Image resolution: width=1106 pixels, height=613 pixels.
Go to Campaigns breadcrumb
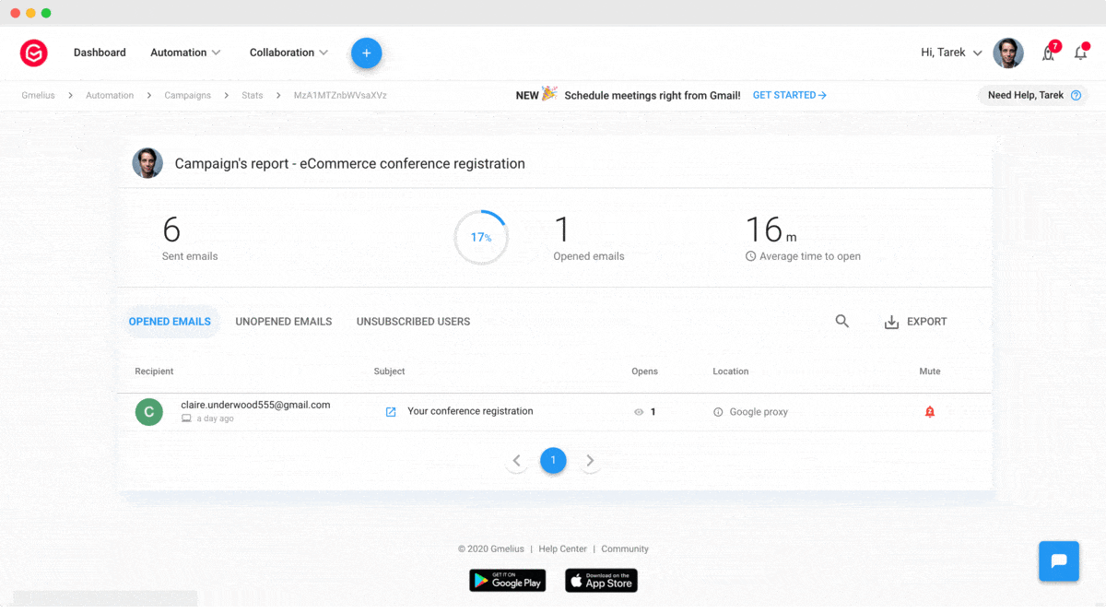coord(188,95)
